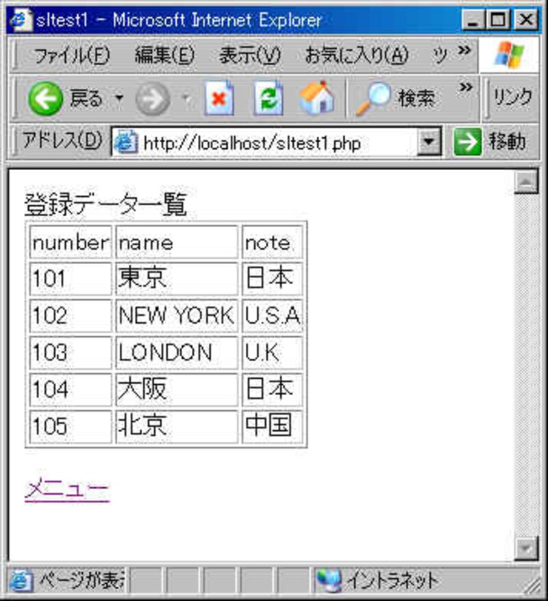Click the intranet zone globe icon

point(329,580)
